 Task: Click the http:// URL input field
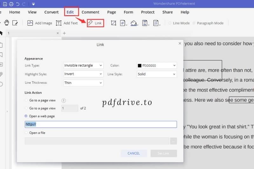pyautogui.click(x=101, y=124)
